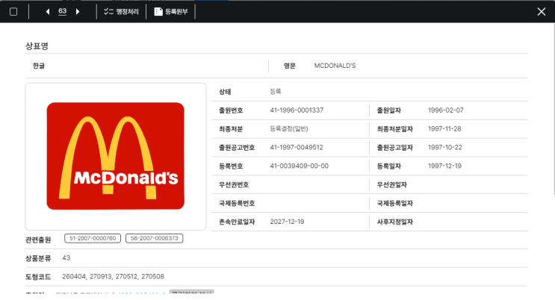
Task: Click the 우선권번호 label
Action: coord(234,184)
